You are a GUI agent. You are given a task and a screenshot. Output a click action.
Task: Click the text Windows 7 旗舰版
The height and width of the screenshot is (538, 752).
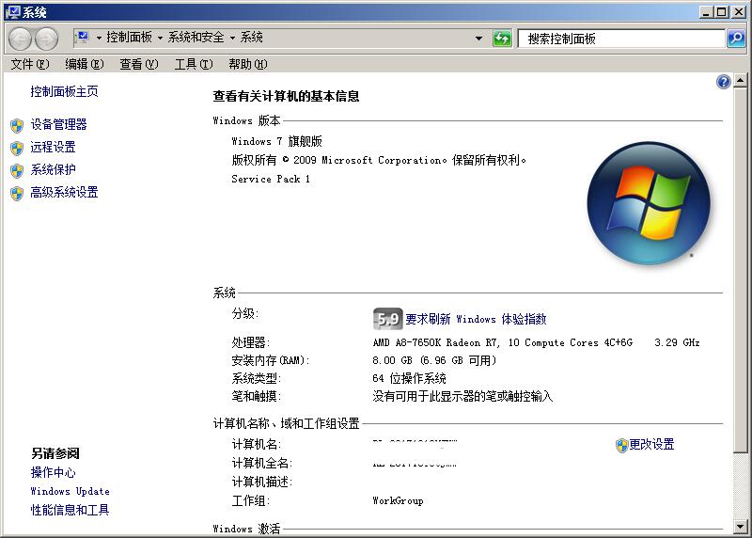[x=276, y=141]
